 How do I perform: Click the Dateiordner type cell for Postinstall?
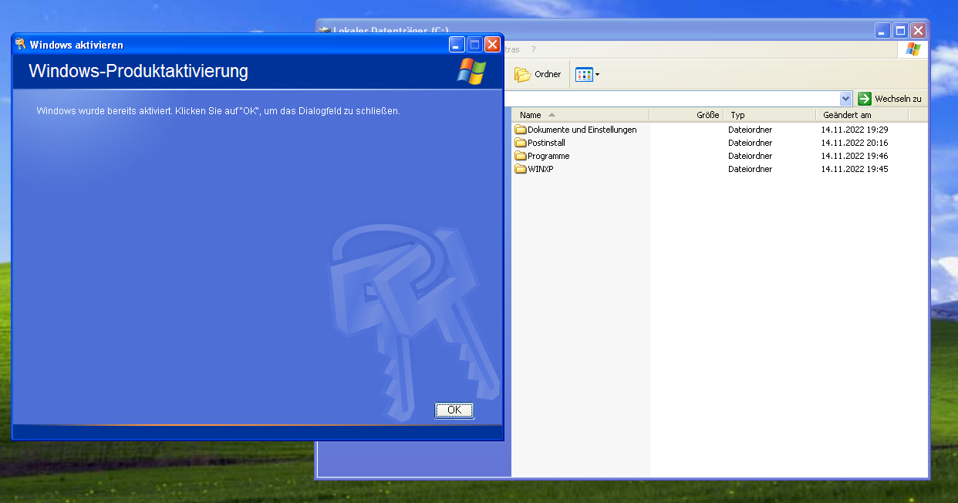tap(750, 143)
